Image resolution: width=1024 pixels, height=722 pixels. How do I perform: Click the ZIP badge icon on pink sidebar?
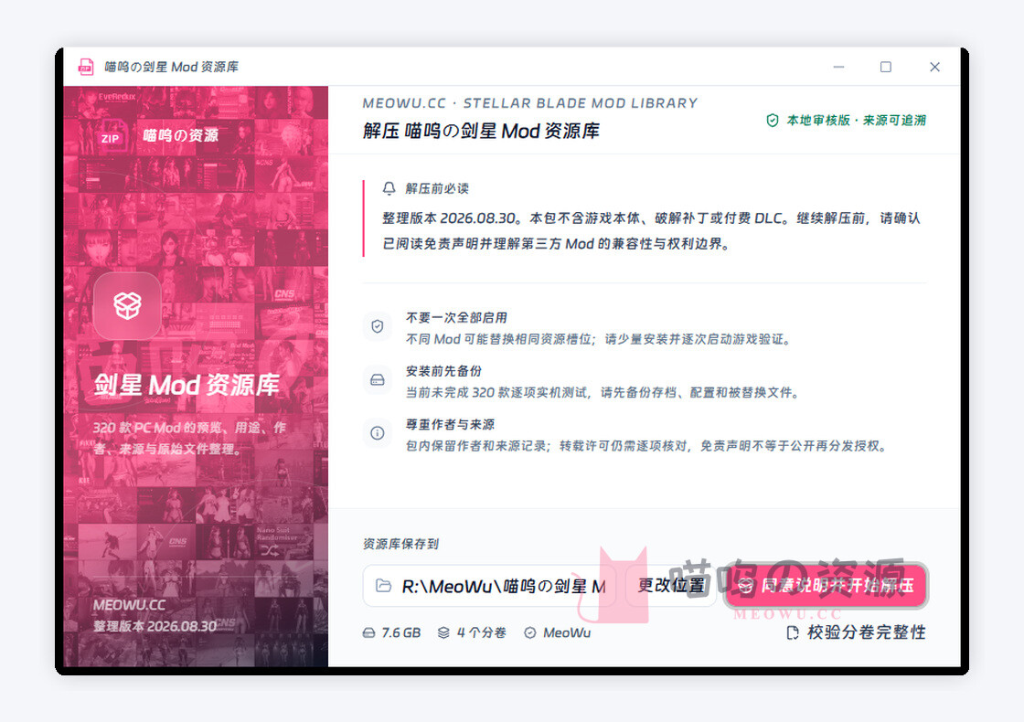(111, 135)
